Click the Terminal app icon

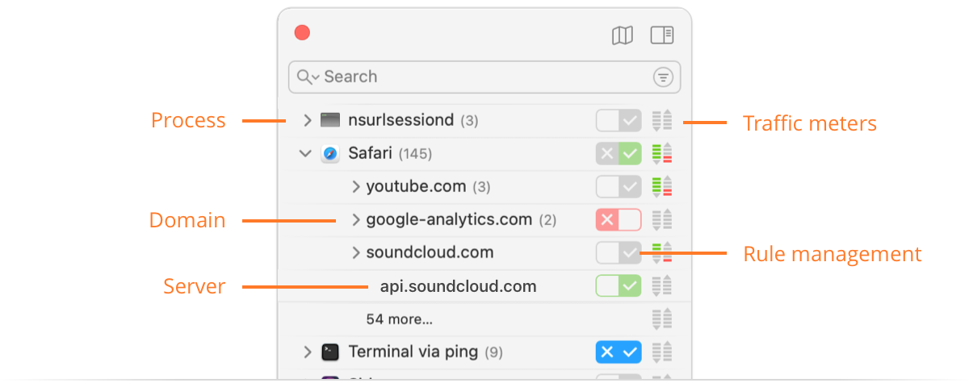(330, 352)
